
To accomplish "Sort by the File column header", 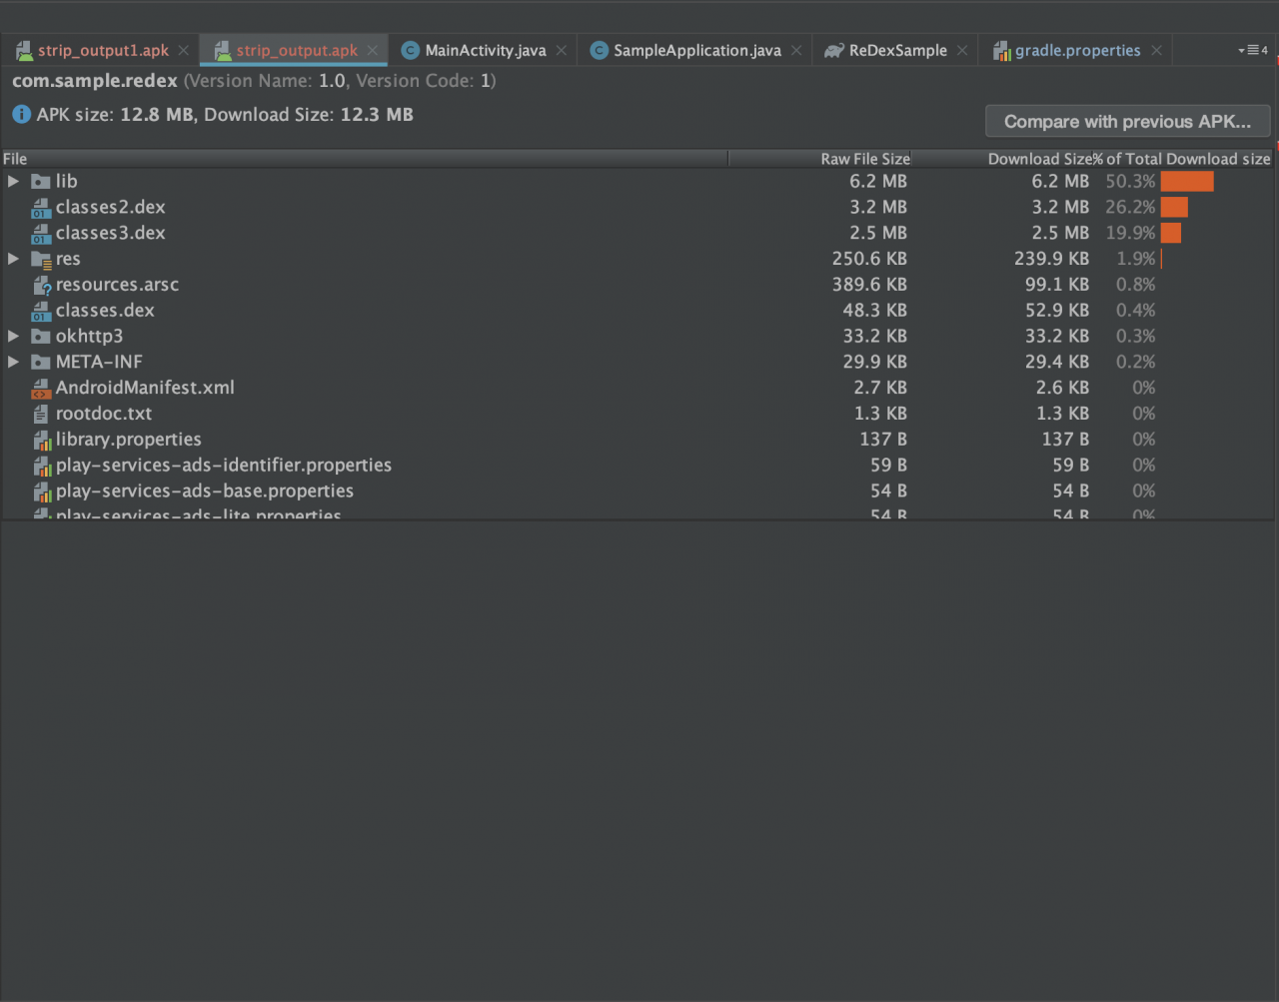I will pos(365,159).
